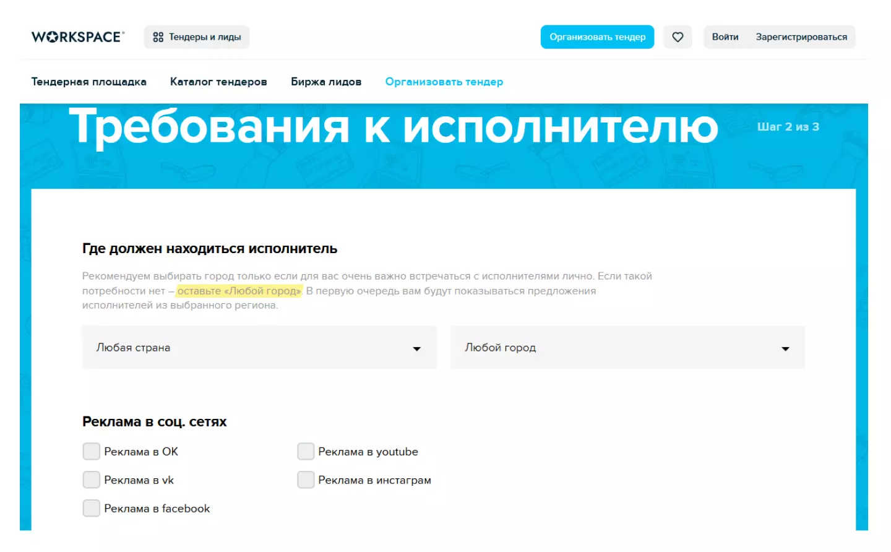
Task: Click the Шаг 2 из 3 step indicator
Action: pyautogui.click(x=788, y=127)
